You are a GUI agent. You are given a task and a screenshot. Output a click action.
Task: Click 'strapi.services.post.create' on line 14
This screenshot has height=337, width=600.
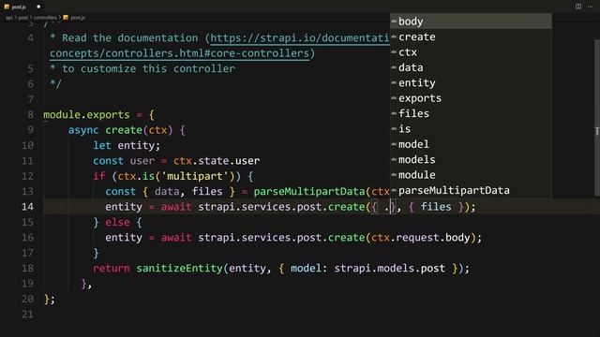tap(281, 207)
